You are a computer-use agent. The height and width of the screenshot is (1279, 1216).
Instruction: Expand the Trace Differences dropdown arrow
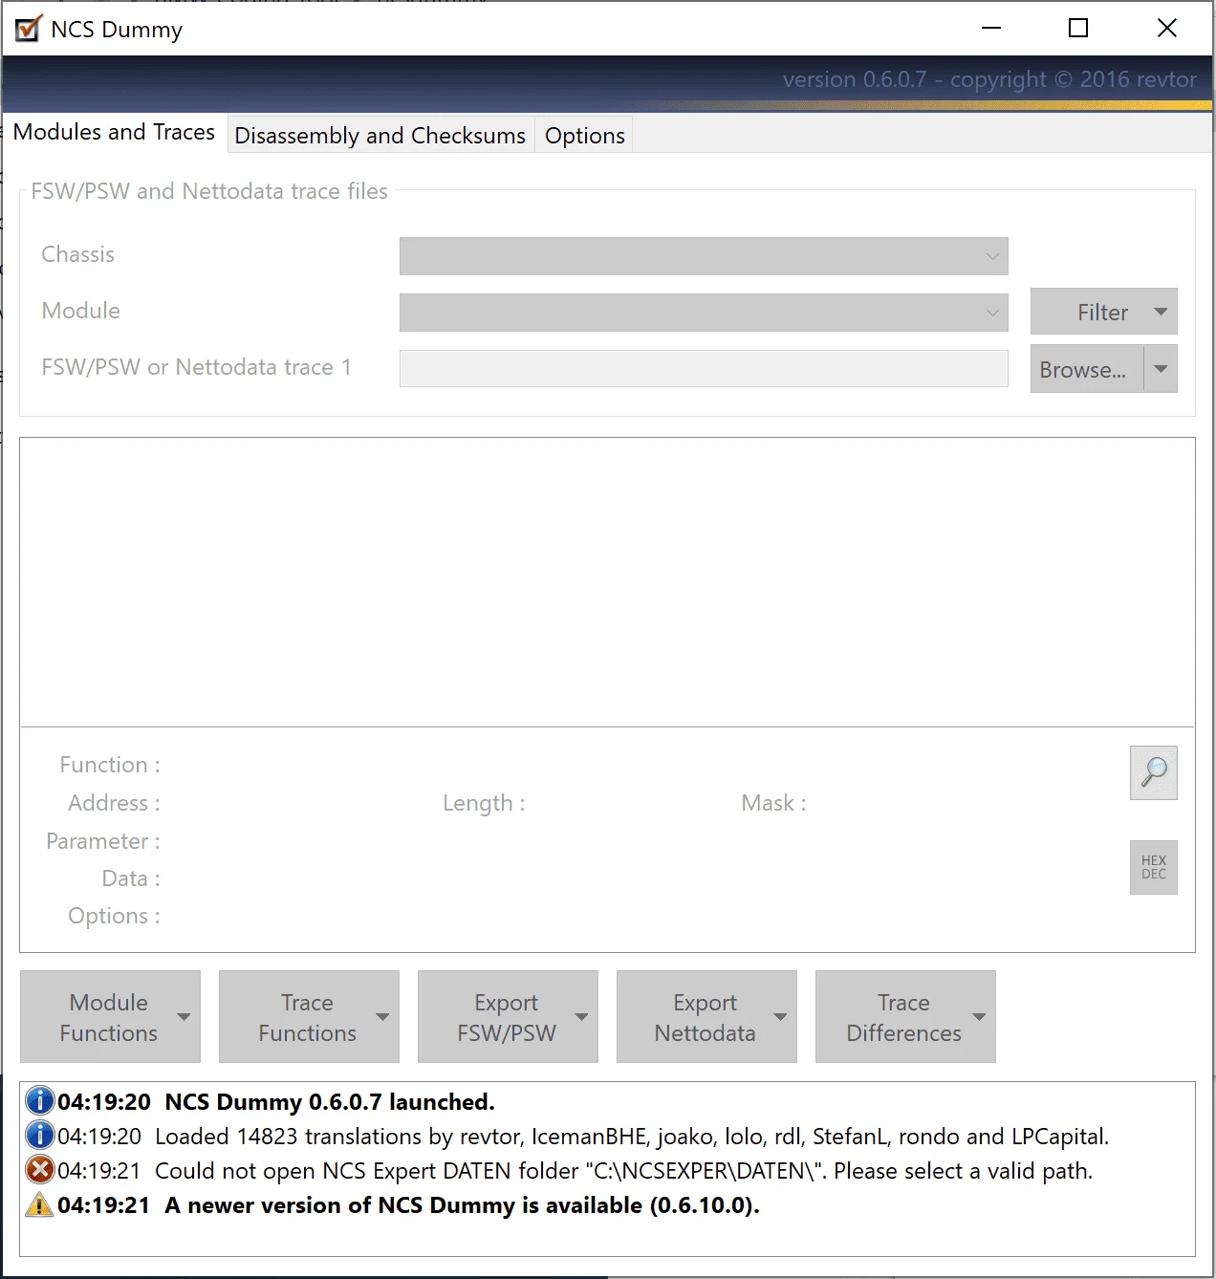pyautogui.click(x=979, y=1017)
